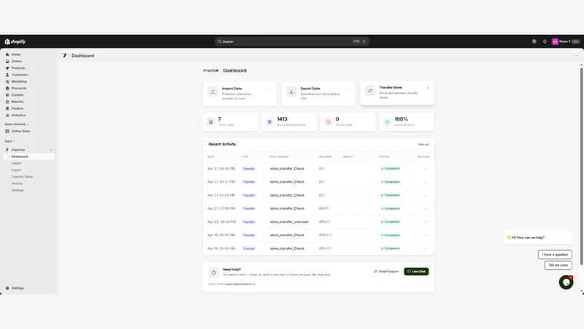Click the Total Jobs document icon
This screenshot has width=584, height=329.
click(x=211, y=122)
